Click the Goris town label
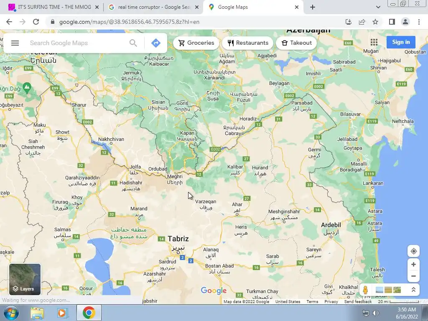 pyautogui.click(x=182, y=103)
